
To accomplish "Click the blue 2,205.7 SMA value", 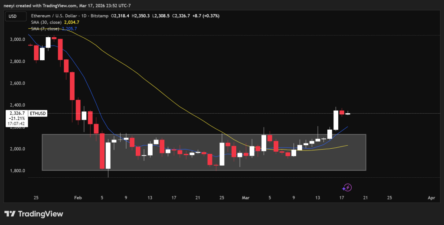I will tap(69, 29).
